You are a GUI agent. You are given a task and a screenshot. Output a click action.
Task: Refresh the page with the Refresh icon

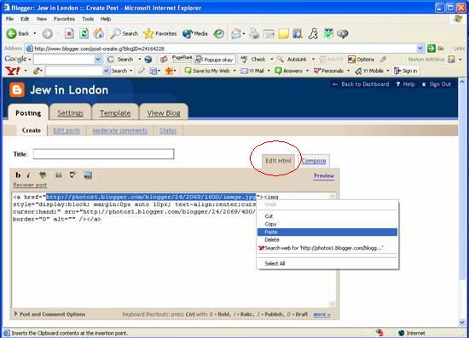pos(84,33)
